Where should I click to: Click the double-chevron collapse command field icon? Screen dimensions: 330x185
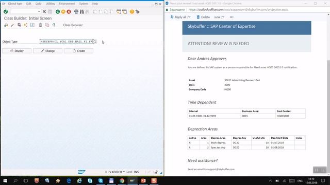point(44,11)
